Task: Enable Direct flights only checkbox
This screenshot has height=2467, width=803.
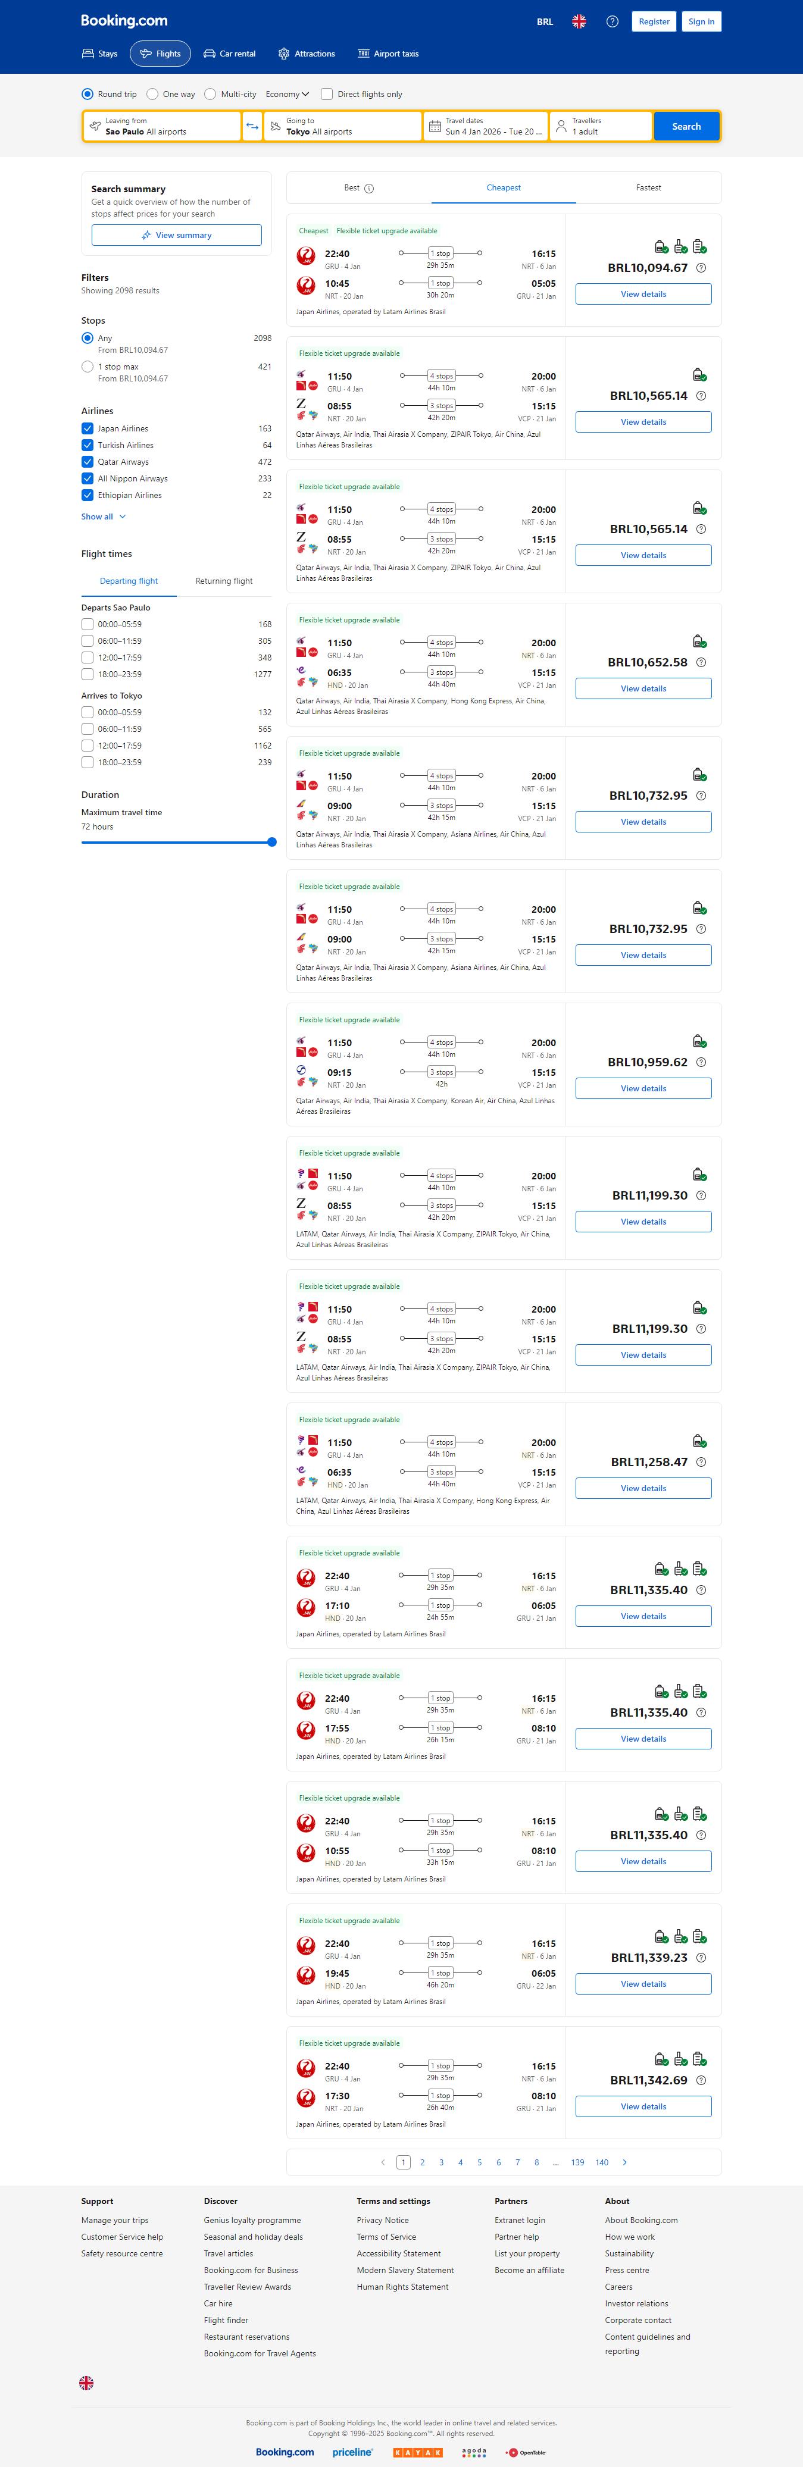Action: pos(327,94)
